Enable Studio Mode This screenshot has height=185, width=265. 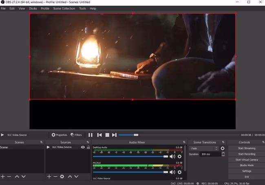tap(246, 165)
